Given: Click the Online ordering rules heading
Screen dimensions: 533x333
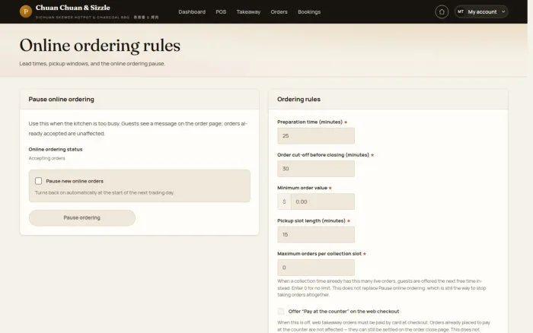Looking at the screenshot, I should [100, 46].
